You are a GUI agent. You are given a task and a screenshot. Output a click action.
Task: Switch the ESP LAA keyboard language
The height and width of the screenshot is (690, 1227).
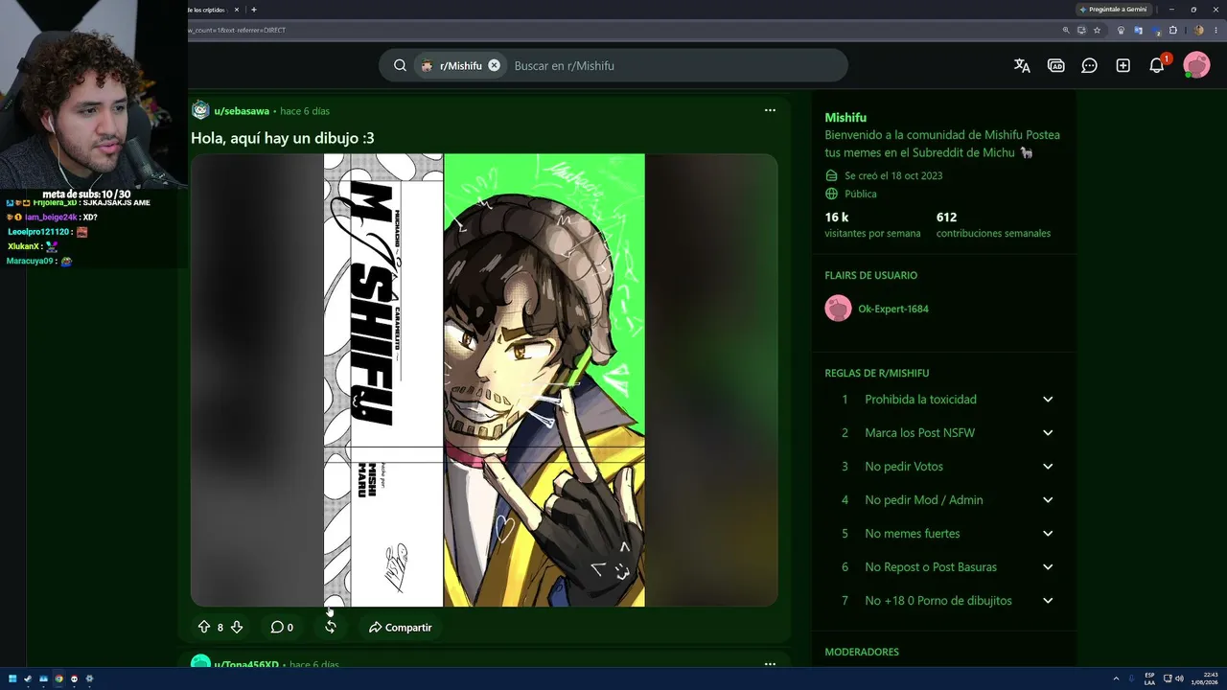click(x=1149, y=678)
